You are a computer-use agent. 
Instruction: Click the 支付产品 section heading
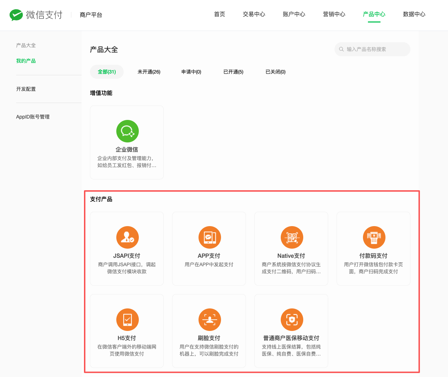(x=101, y=199)
